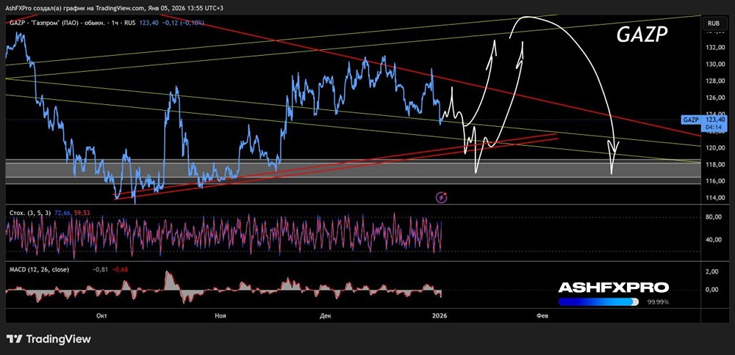The width and height of the screenshot is (735, 355).
Task: Click the Дек label on time axis
Action: (x=326, y=316)
